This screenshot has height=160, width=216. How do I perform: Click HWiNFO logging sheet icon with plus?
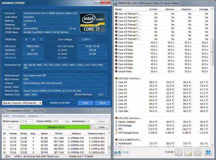coord(188,152)
